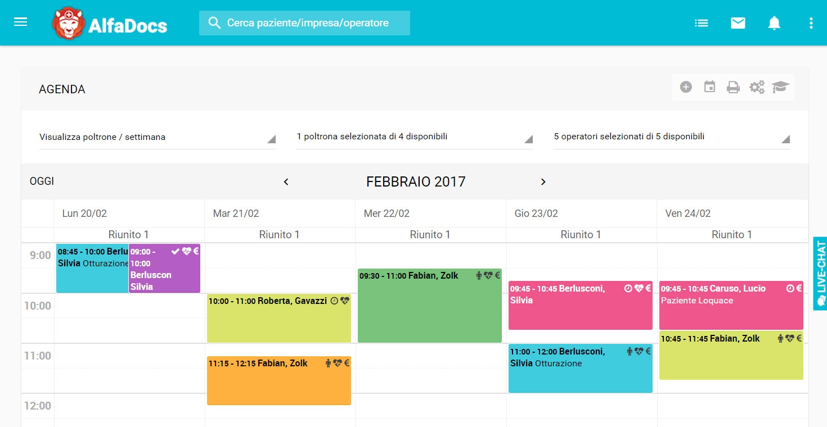This screenshot has width=827, height=427.
Task: Click the OGGI button
Action: (42, 182)
